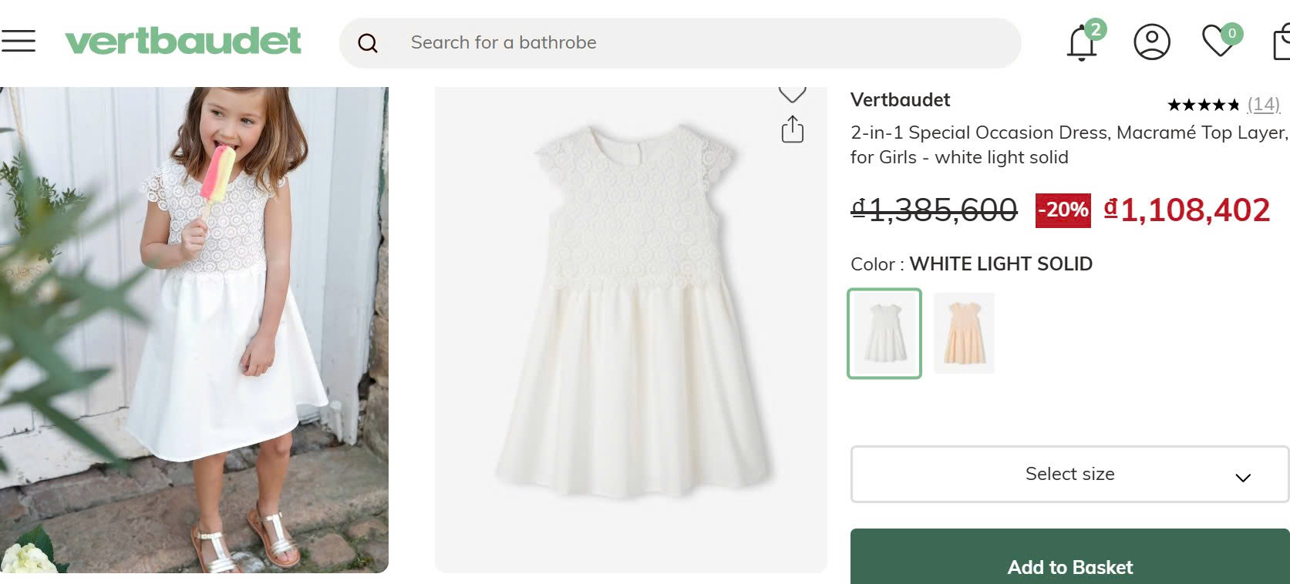Image resolution: width=1290 pixels, height=584 pixels.
Task: Click the search magnifier icon
Action: tap(368, 43)
